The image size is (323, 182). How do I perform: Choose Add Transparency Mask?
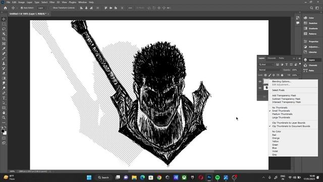click(x=284, y=96)
